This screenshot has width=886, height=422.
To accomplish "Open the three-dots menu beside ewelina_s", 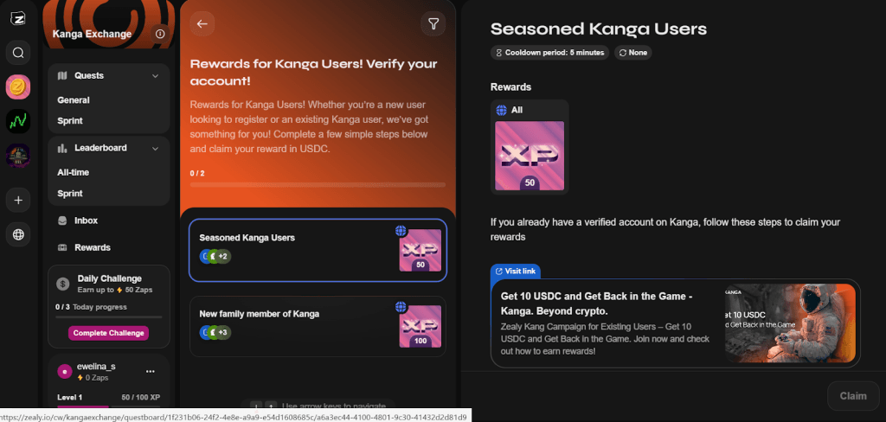I will 151,371.
